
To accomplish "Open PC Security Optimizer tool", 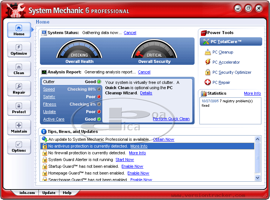I will click(x=232, y=73).
